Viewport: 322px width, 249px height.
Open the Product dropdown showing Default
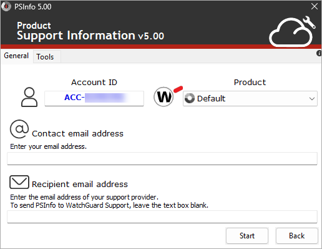[250, 98]
